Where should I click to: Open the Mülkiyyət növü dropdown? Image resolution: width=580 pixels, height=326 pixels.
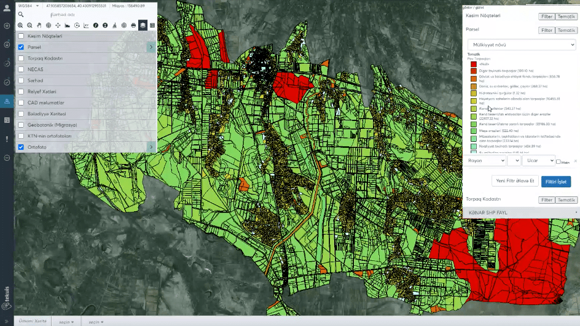click(522, 45)
